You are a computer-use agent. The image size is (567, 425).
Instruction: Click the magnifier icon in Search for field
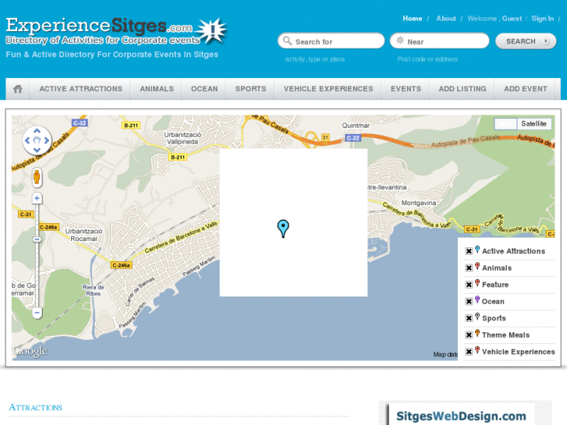[287, 41]
